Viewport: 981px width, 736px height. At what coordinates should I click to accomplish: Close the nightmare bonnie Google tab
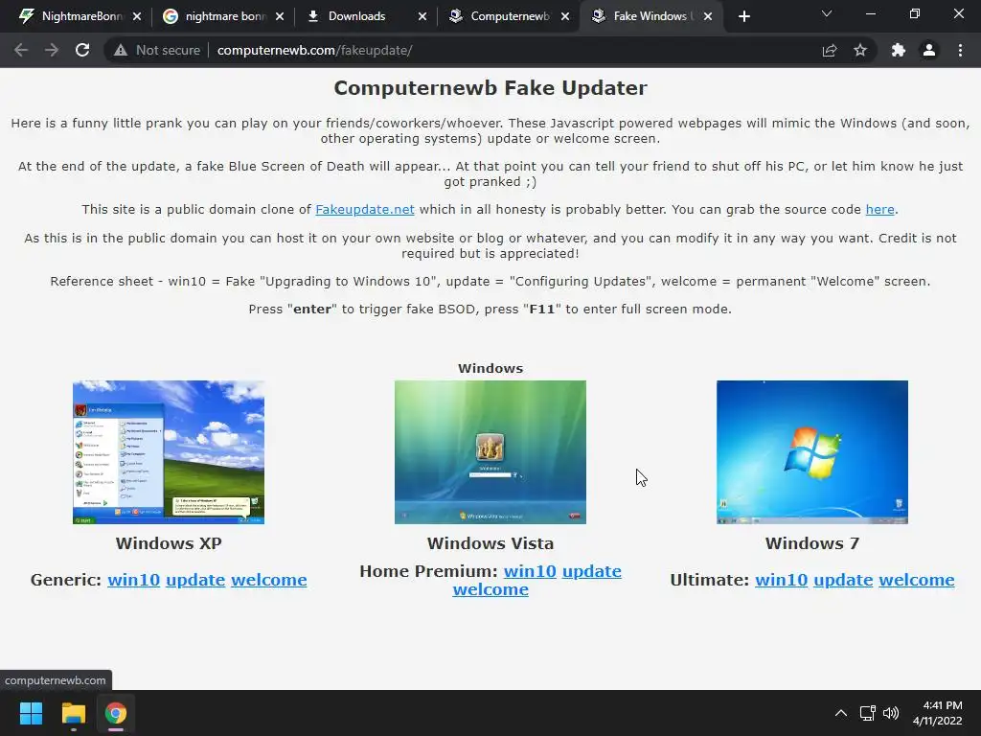(280, 16)
